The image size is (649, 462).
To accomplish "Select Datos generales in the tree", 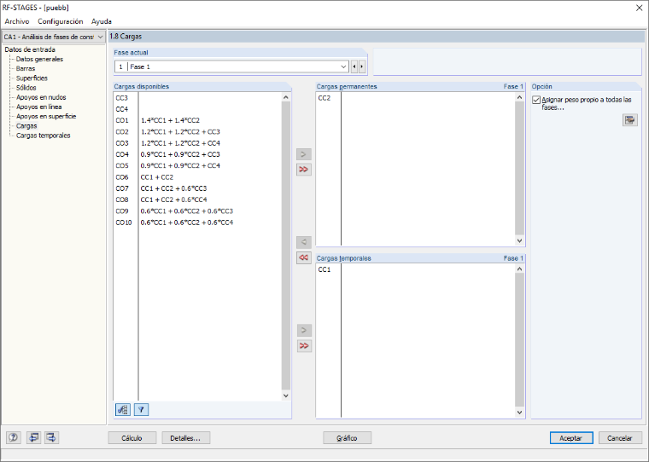I will (x=40, y=59).
